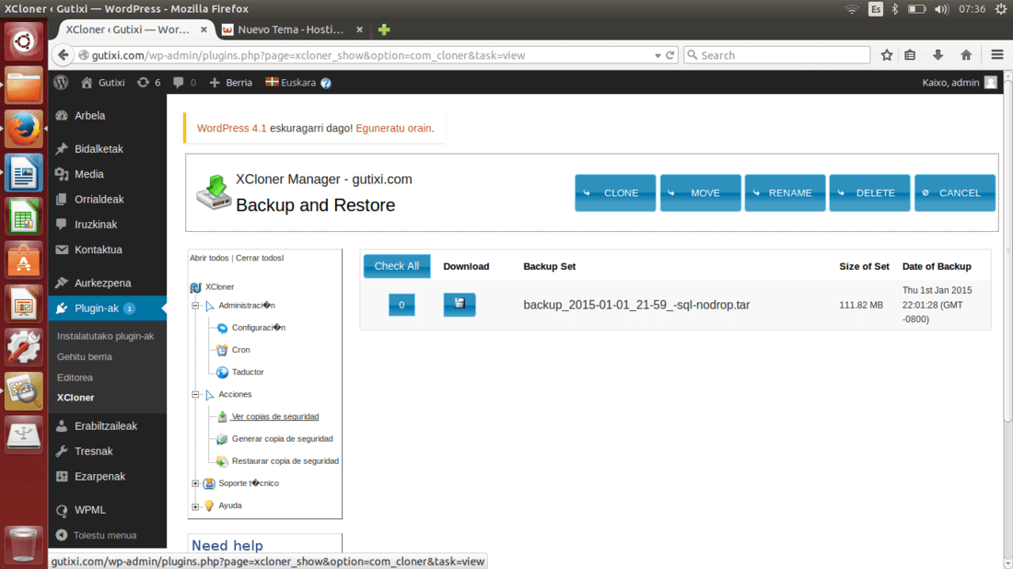Image resolution: width=1013 pixels, height=569 pixels.
Task: Click inside the Firefox Search field
Action: (777, 55)
